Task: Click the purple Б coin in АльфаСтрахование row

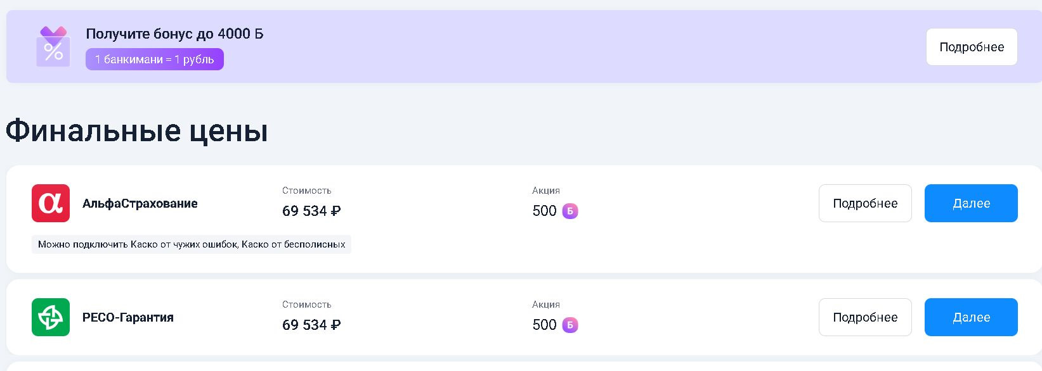Action: [570, 211]
